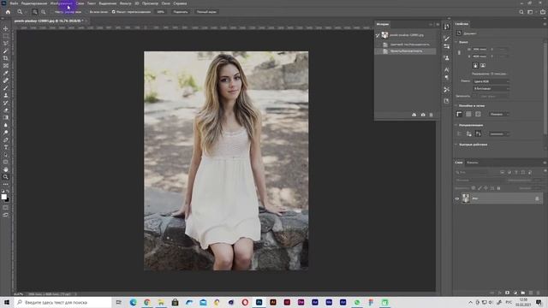
Task: Select the Gradient tool
Action: click(6, 117)
